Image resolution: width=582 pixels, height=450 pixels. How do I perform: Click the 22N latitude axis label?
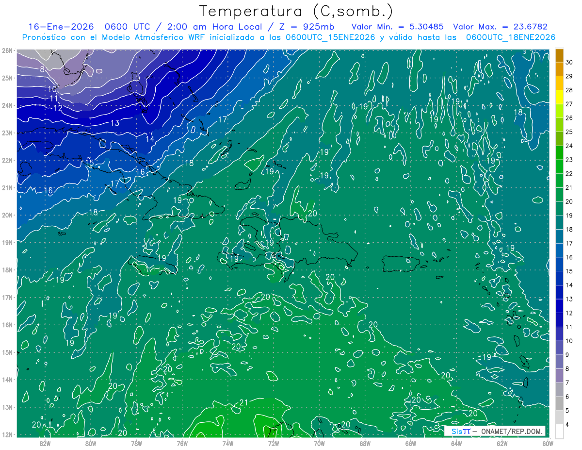coord(7,160)
